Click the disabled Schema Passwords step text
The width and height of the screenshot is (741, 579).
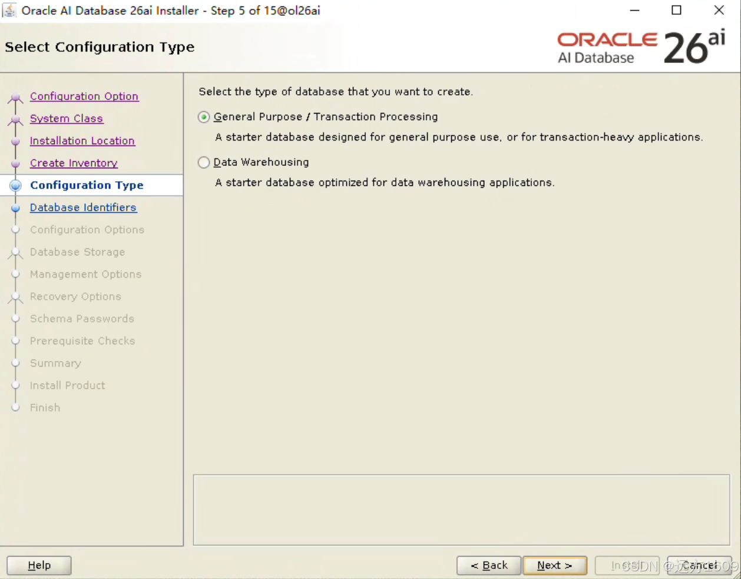pyautogui.click(x=82, y=319)
